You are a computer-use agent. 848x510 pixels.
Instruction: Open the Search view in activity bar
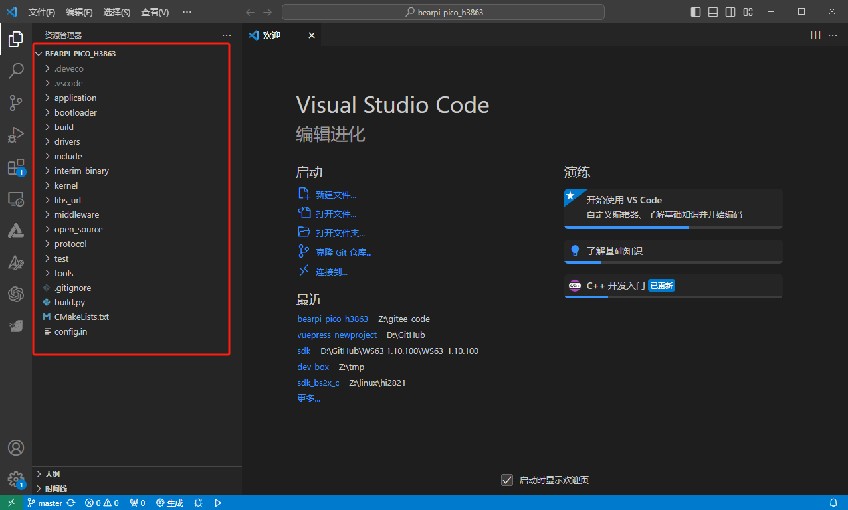16,71
